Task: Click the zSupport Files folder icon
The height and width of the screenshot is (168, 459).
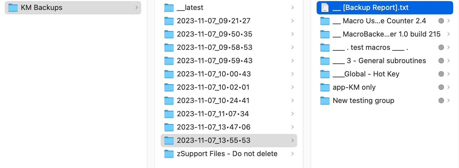Action: click(169, 154)
